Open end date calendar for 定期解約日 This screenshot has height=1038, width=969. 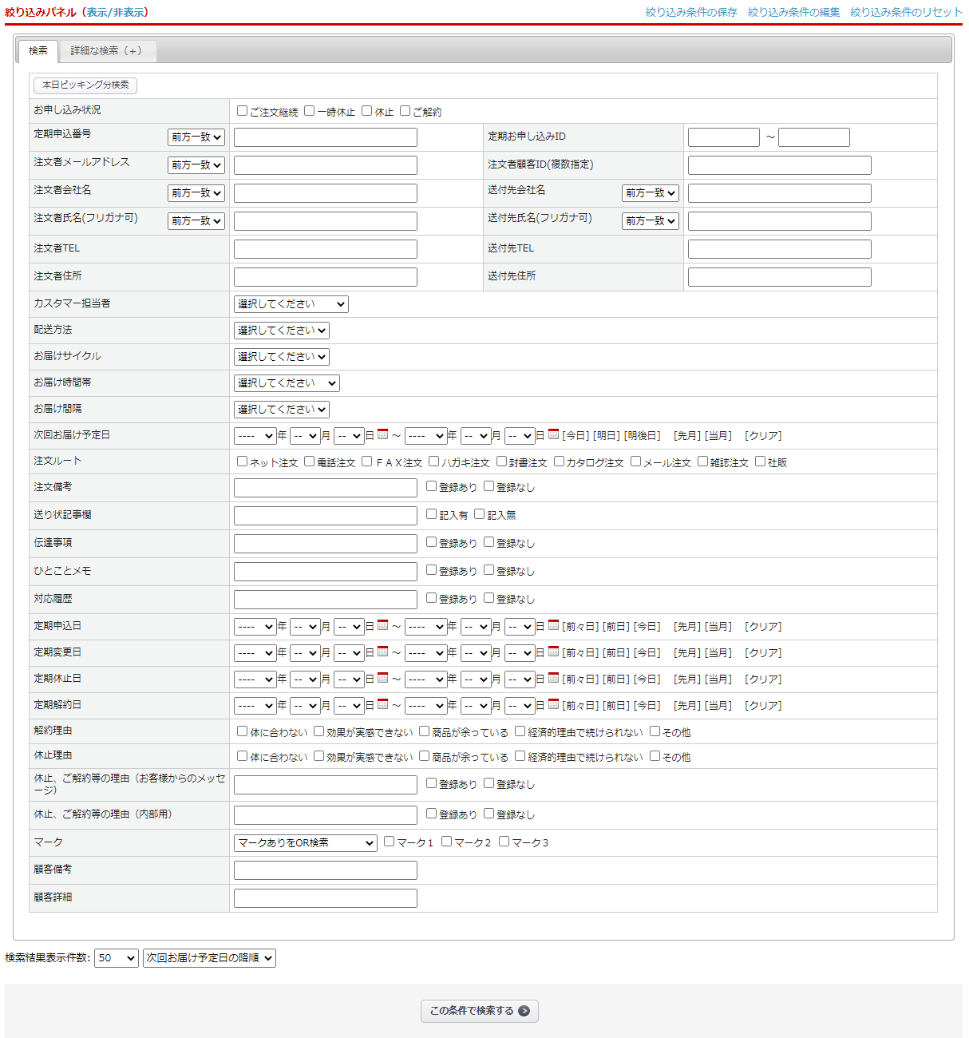coord(553,704)
